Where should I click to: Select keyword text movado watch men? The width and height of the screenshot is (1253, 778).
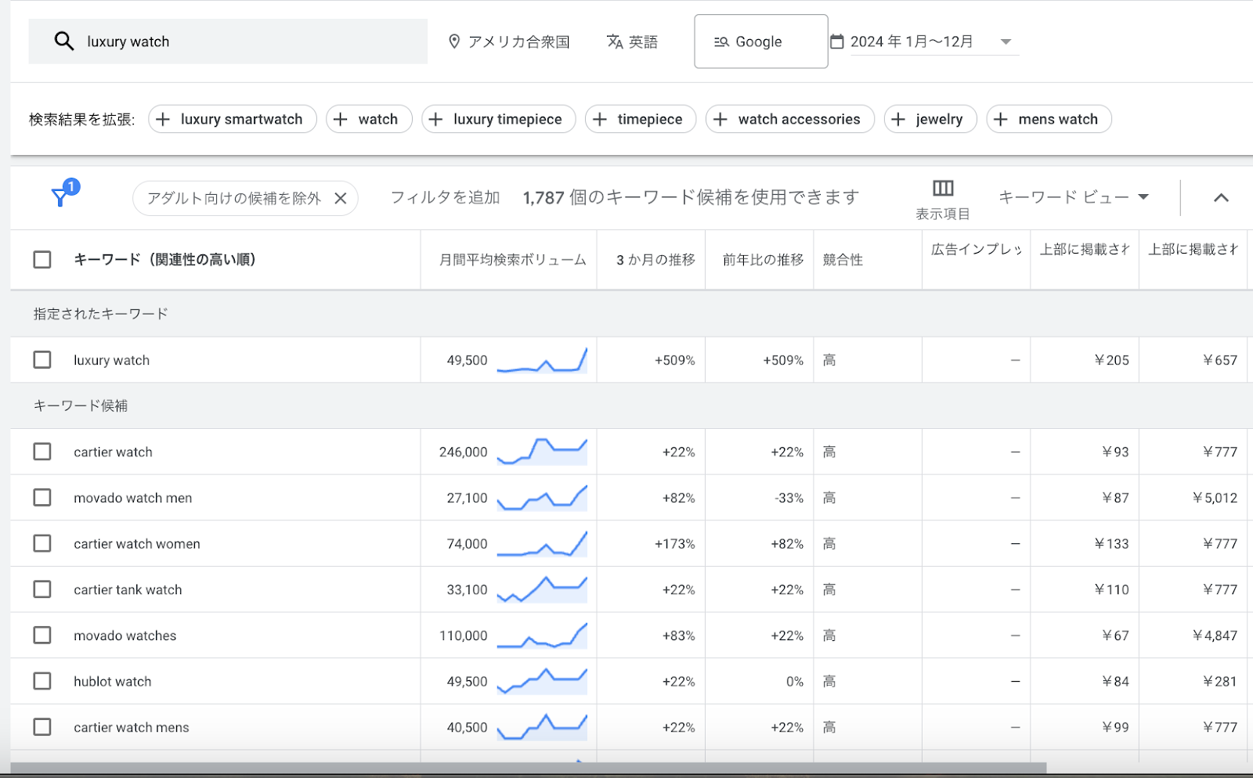click(133, 498)
